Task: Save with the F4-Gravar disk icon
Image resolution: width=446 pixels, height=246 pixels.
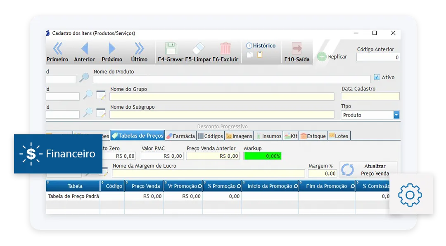Action: point(171,49)
